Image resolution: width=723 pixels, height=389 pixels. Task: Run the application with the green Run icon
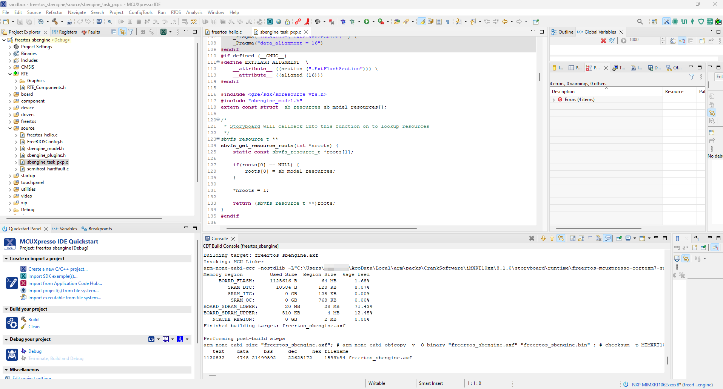367,21
